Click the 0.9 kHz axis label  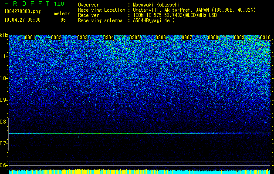pyautogui.click(x=3, y=100)
